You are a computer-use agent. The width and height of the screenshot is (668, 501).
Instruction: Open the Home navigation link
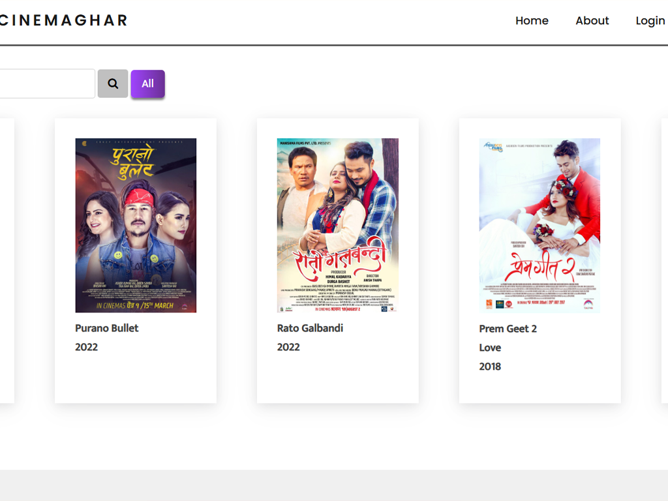(532, 20)
